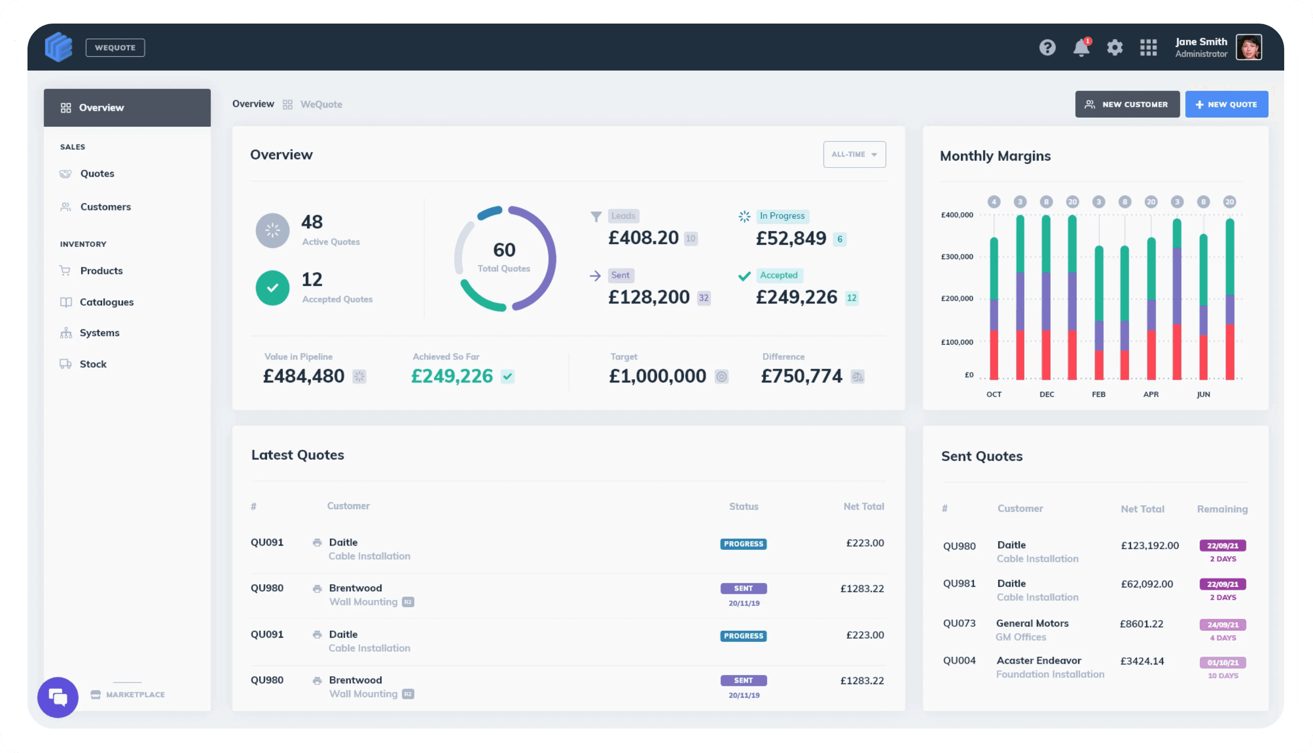Open the help icon in the top bar

(x=1048, y=47)
